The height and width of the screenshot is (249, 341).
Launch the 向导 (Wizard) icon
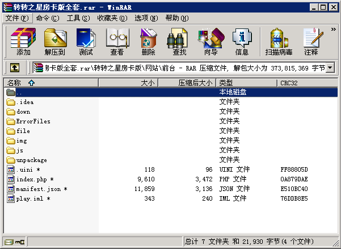211,42
